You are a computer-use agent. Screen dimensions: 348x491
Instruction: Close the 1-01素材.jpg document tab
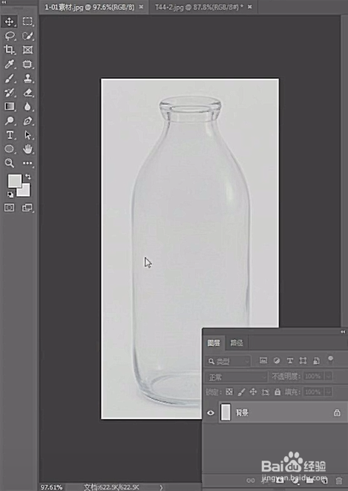click(x=141, y=7)
